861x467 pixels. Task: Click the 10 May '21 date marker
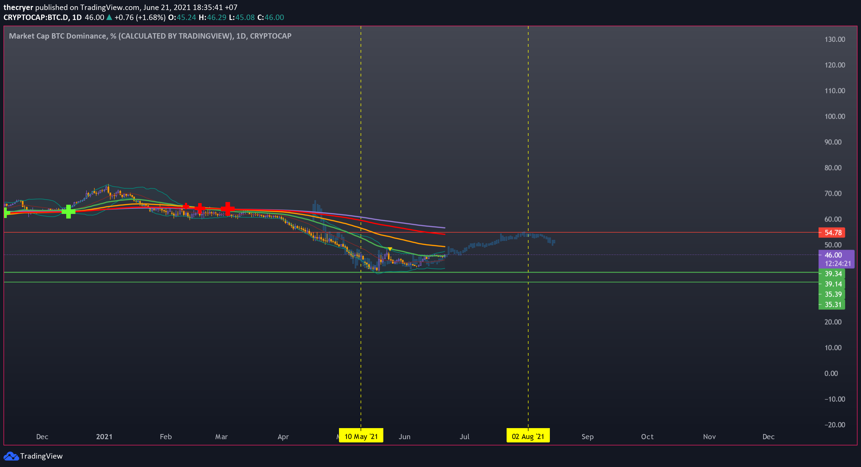(361, 436)
